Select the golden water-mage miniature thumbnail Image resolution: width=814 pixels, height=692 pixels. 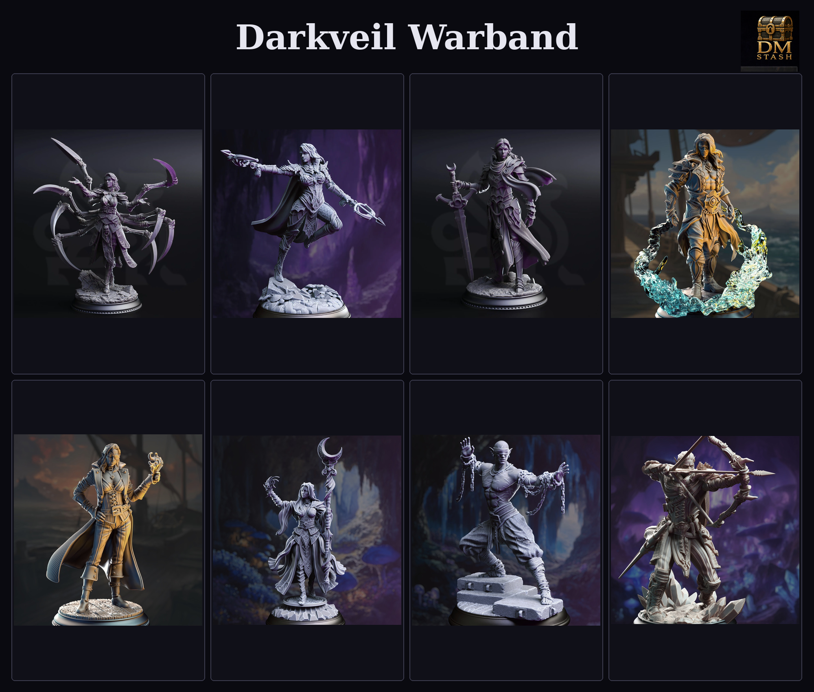(705, 223)
